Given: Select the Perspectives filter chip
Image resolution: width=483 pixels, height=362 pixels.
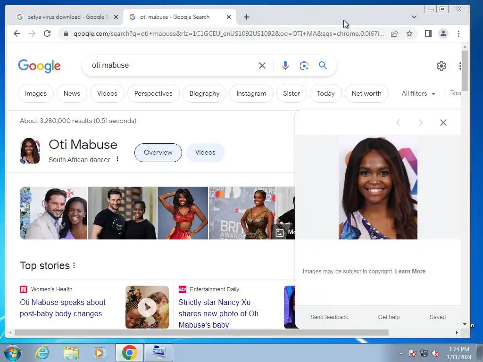Looking at the screenshot, I should click(153, 93).
